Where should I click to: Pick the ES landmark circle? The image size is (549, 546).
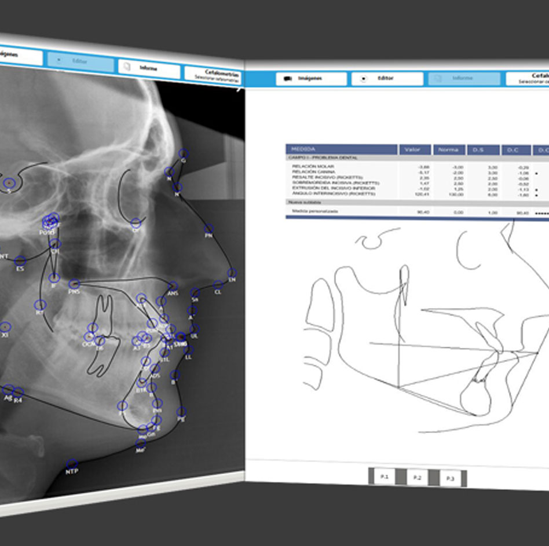click(20, 261)
